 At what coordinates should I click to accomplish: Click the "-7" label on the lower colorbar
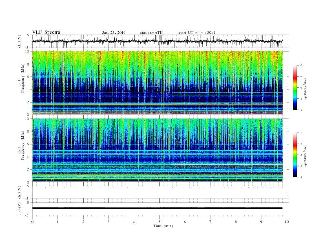click(301, 177)
